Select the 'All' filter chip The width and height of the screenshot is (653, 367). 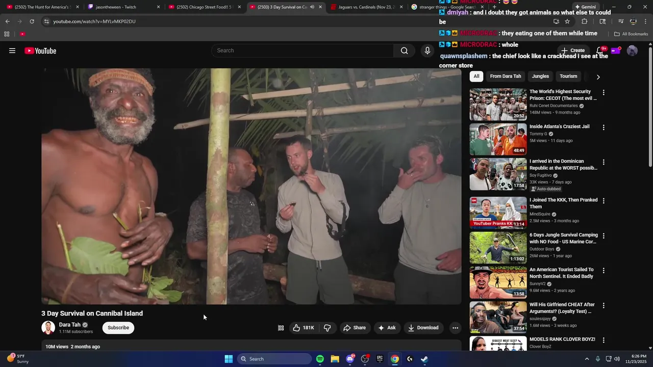click(x=476, y=76)
